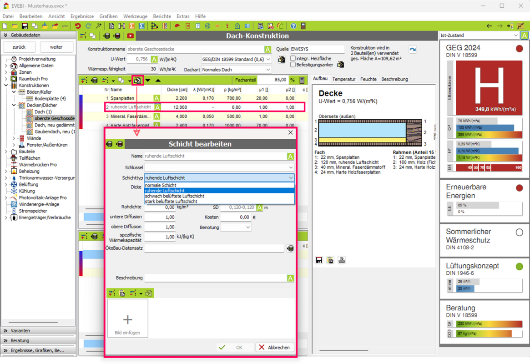
Task: Open the Benotung dropdown
Action: pos(236,227)
